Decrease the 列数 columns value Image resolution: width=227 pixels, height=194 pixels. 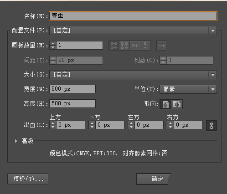click(163, 62)
